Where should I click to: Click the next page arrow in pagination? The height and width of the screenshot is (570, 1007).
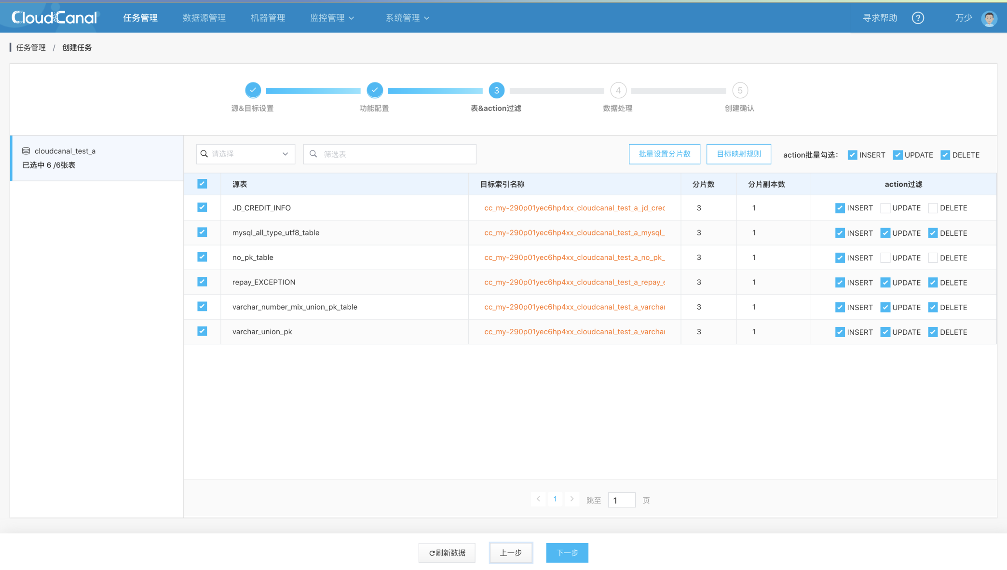pos(572,499)
